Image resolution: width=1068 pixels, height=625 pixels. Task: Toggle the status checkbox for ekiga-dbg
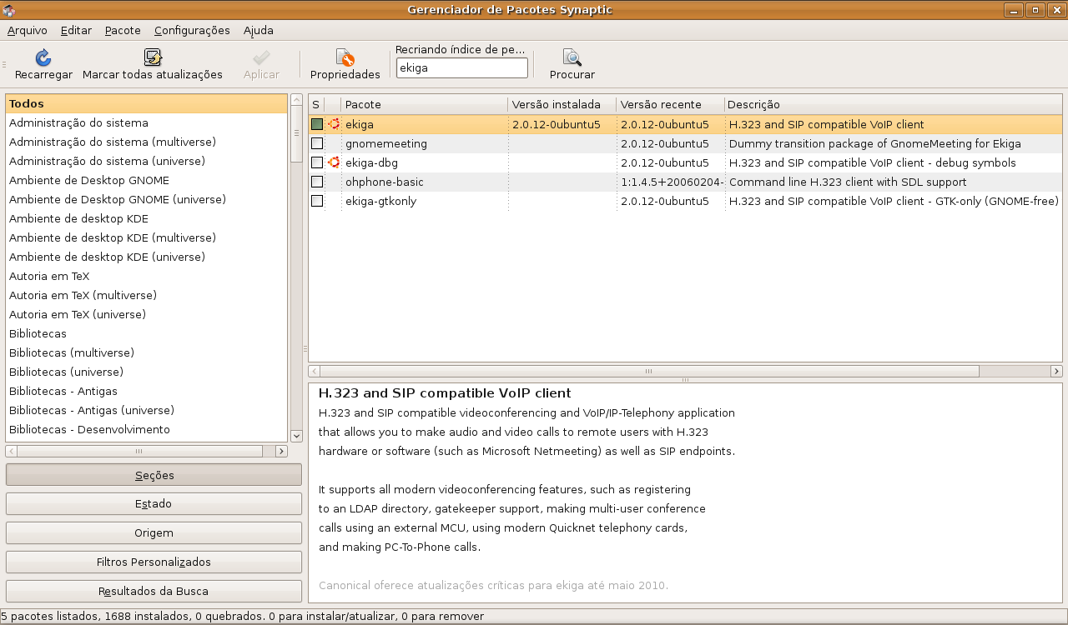317,162
